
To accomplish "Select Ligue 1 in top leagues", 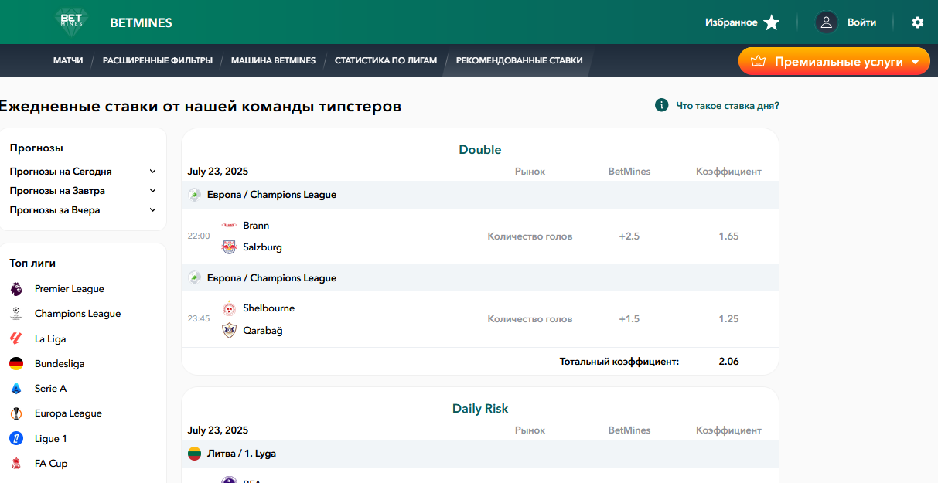I will point(51,439).
